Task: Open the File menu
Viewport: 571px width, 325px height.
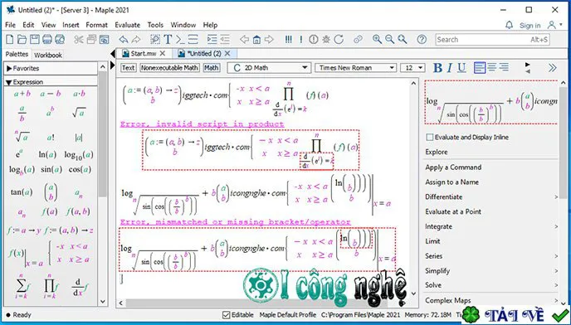Action: (10, 25)
